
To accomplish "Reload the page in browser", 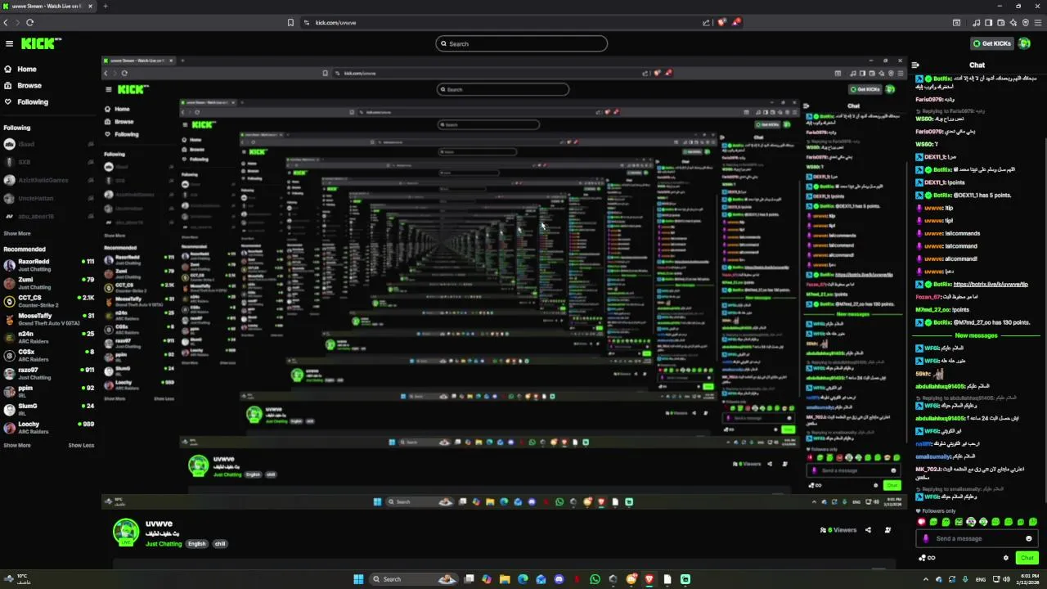I will [29, 23].
